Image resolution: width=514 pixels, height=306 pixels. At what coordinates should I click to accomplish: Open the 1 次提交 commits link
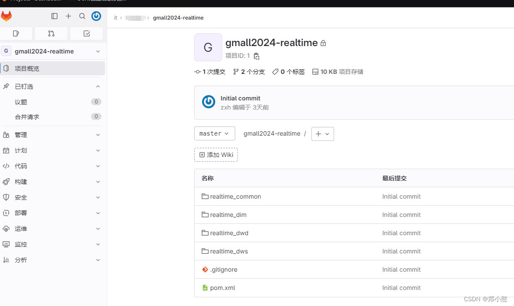point(210,72)
